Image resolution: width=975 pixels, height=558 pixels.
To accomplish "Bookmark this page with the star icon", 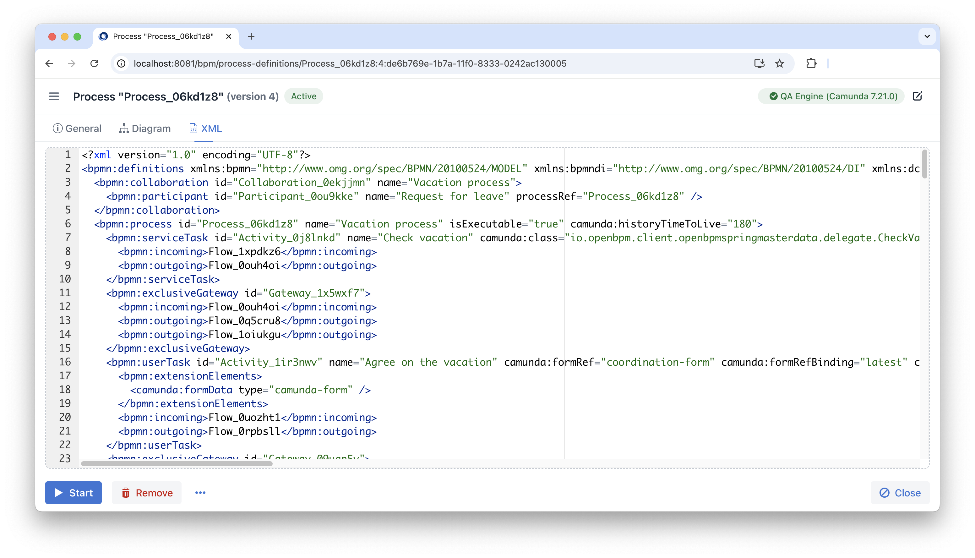I will pyautogui.click(x=780, y=63).
